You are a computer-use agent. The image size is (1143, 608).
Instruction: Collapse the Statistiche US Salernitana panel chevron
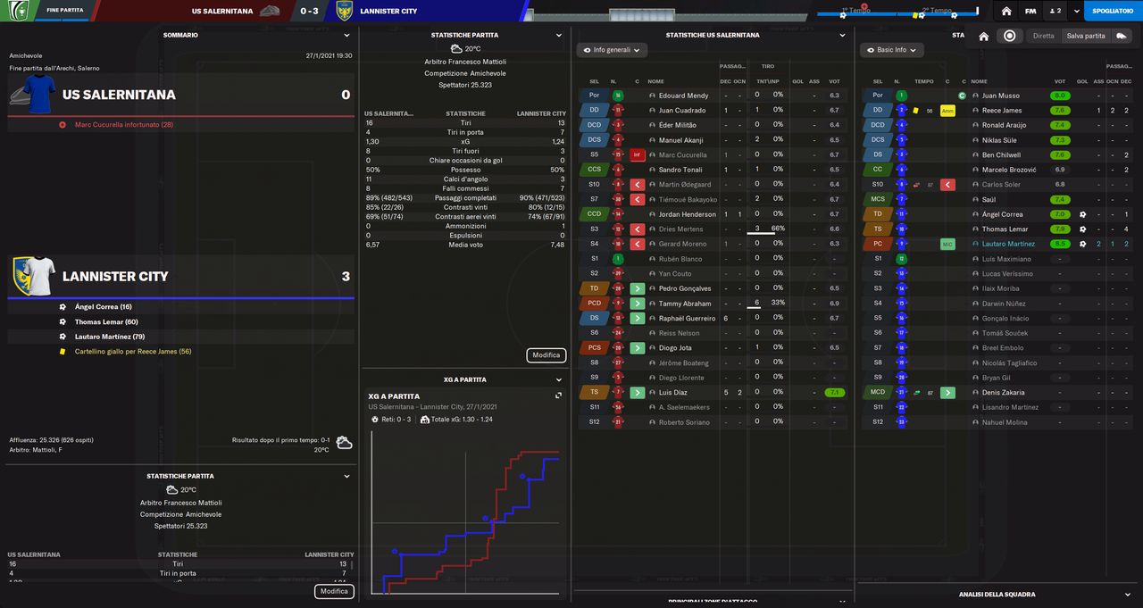(x=842, y=35)
